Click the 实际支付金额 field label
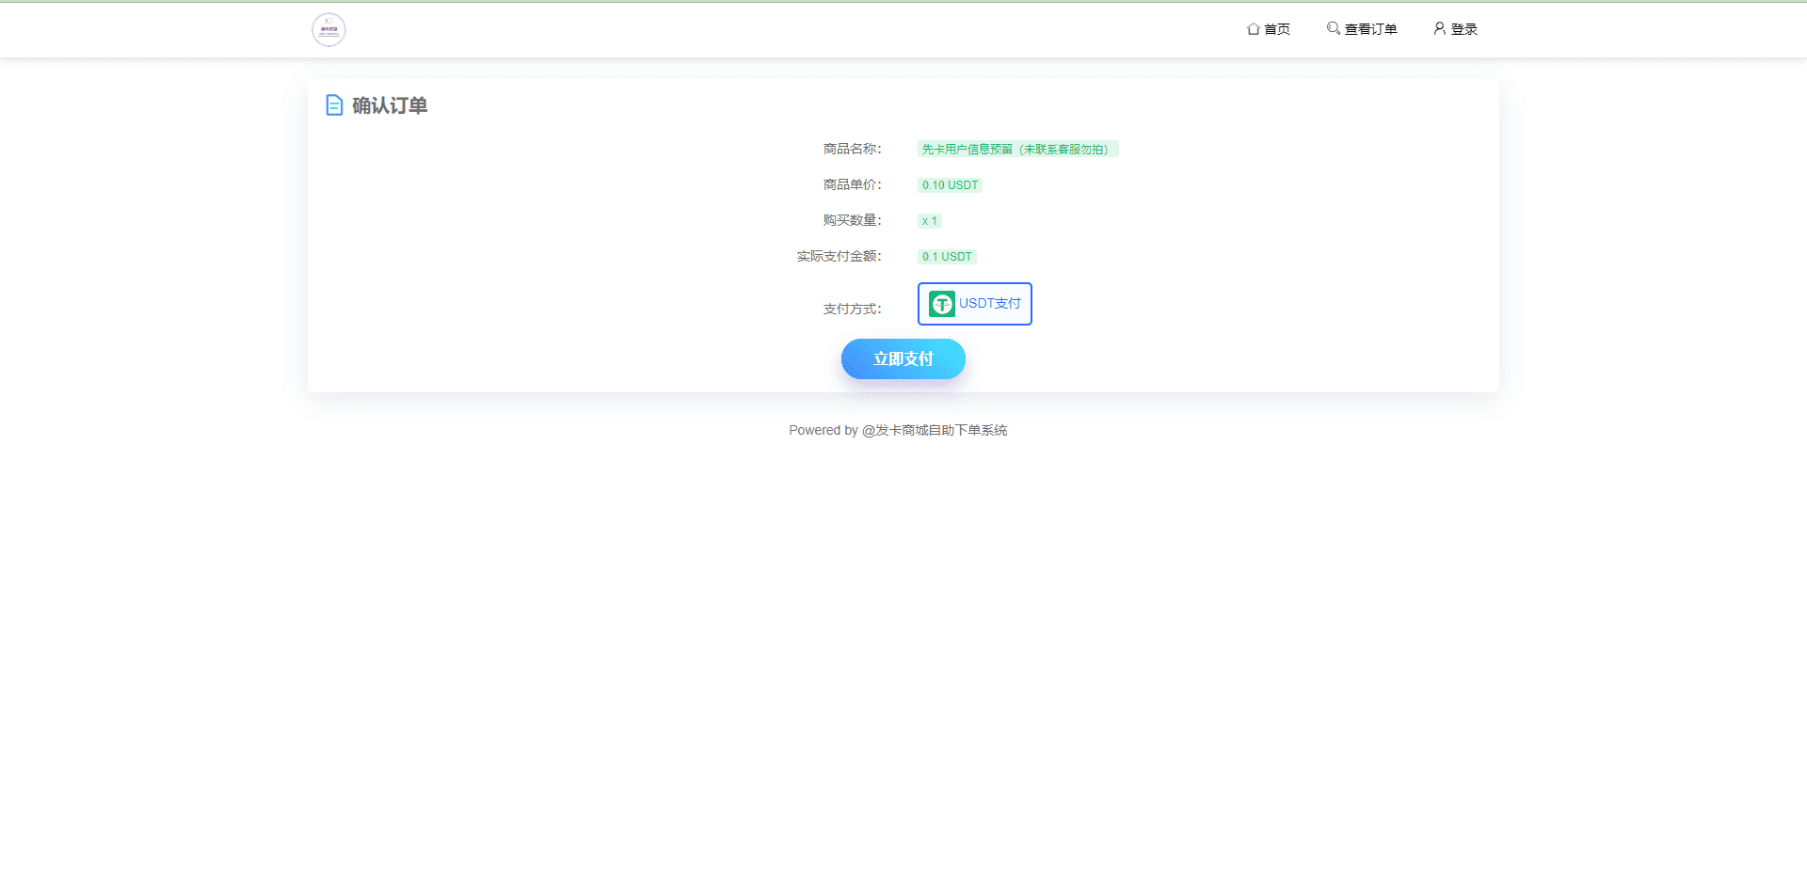The image size is (1807, 875). click(839, 256)
